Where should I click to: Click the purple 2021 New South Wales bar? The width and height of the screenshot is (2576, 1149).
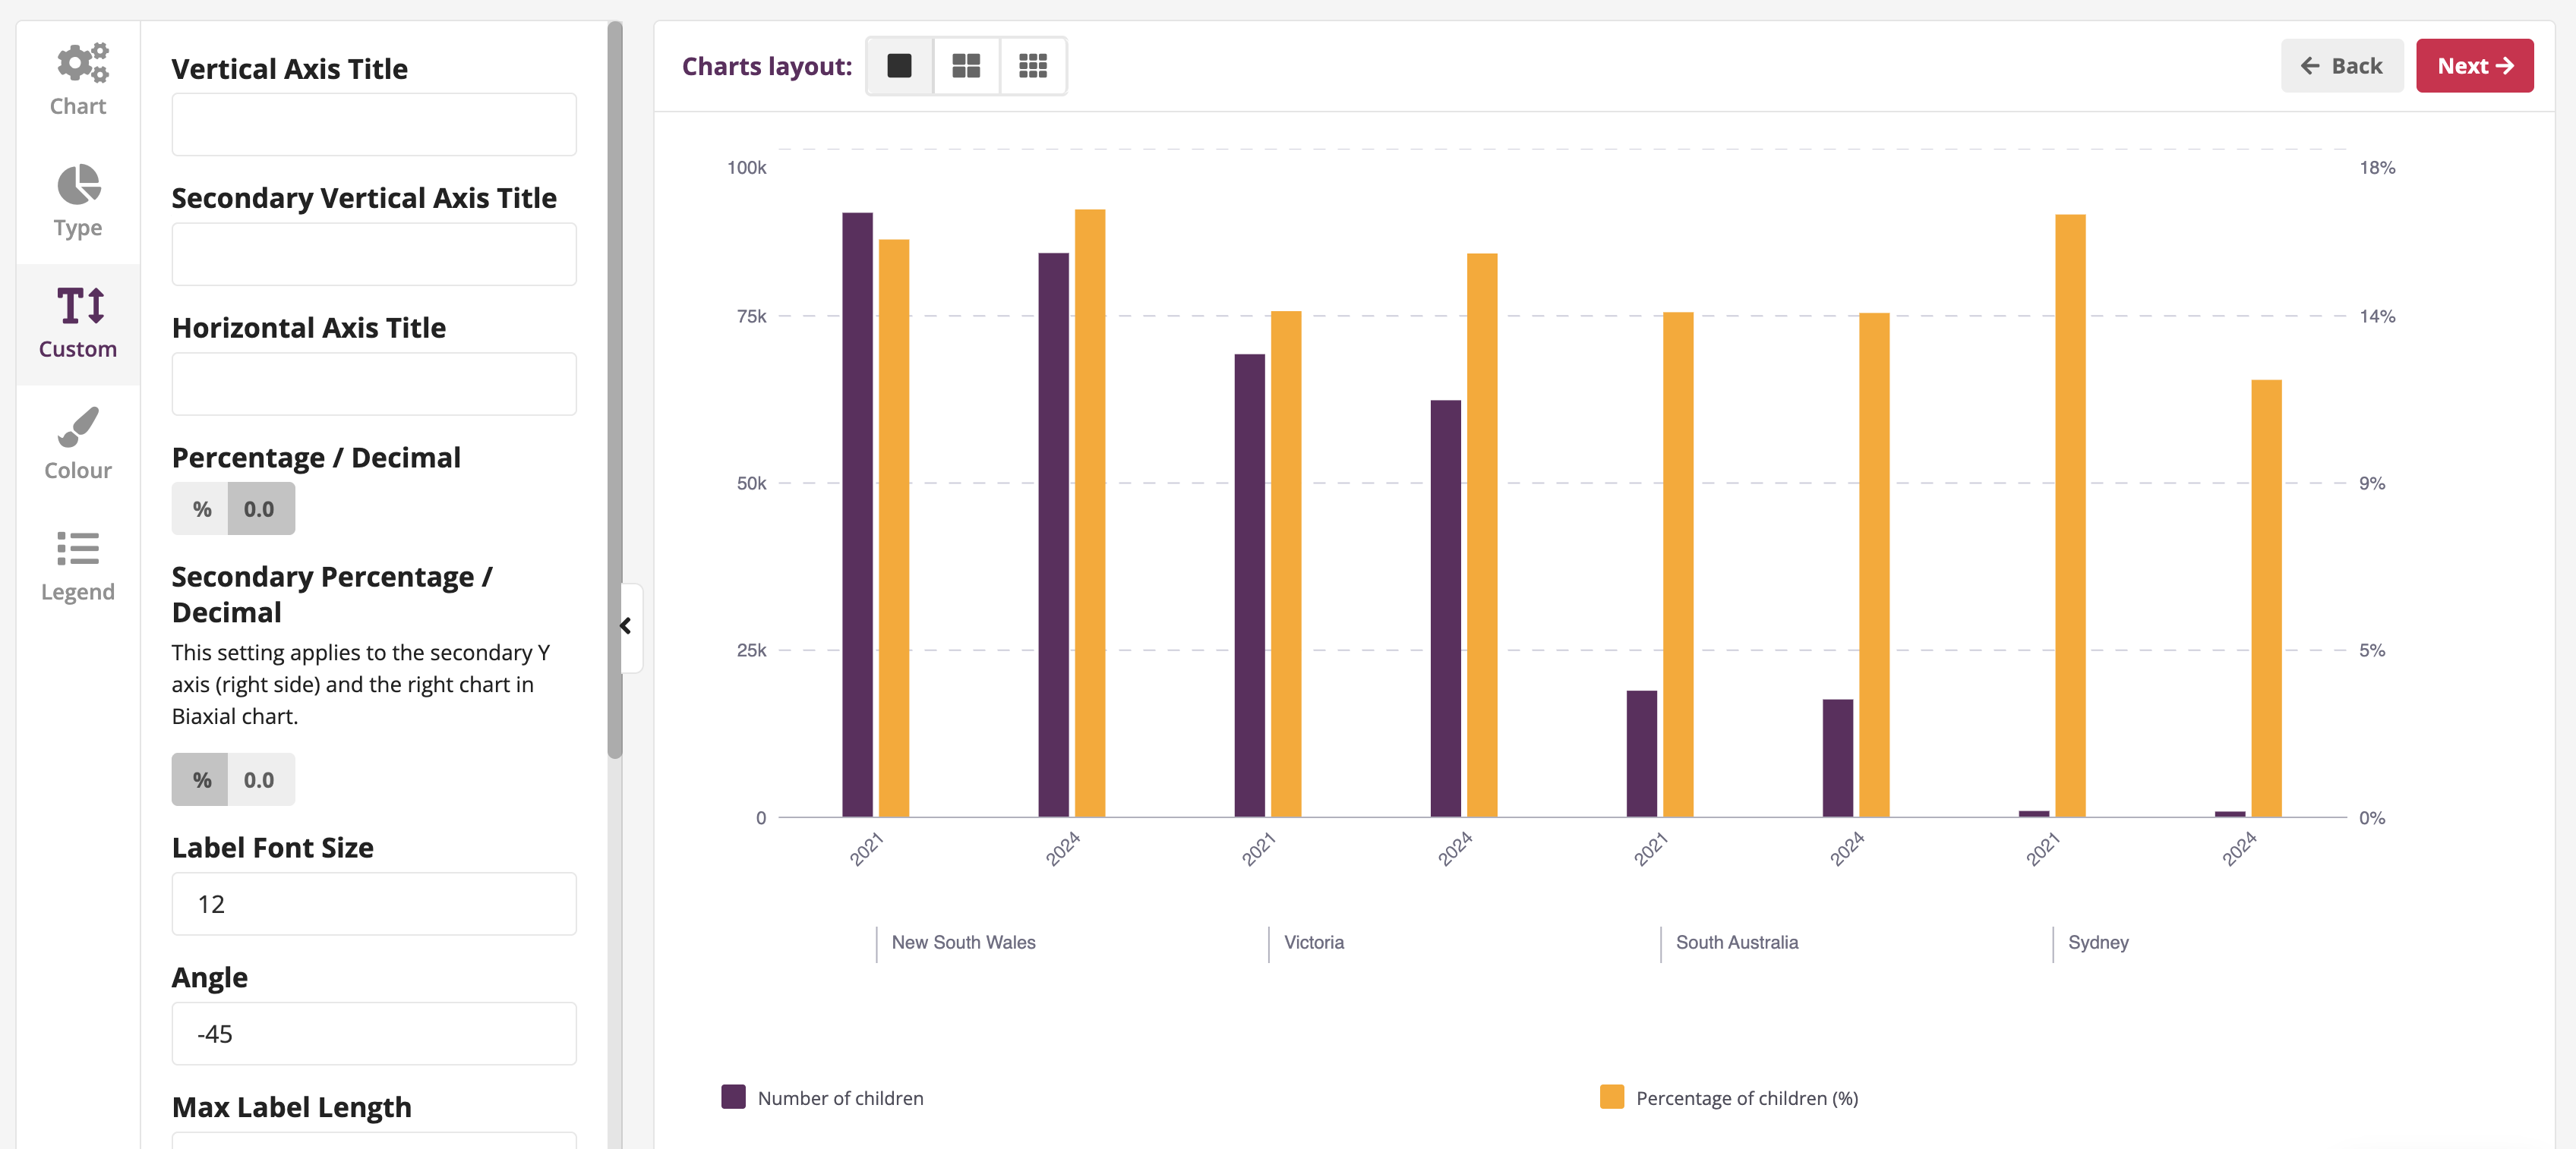pyautogui.click(x=857, y=515)
